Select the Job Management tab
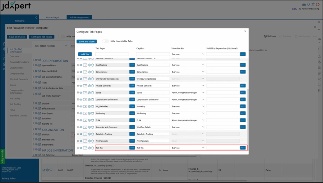323x183 pixels. (x=79, y=17)
